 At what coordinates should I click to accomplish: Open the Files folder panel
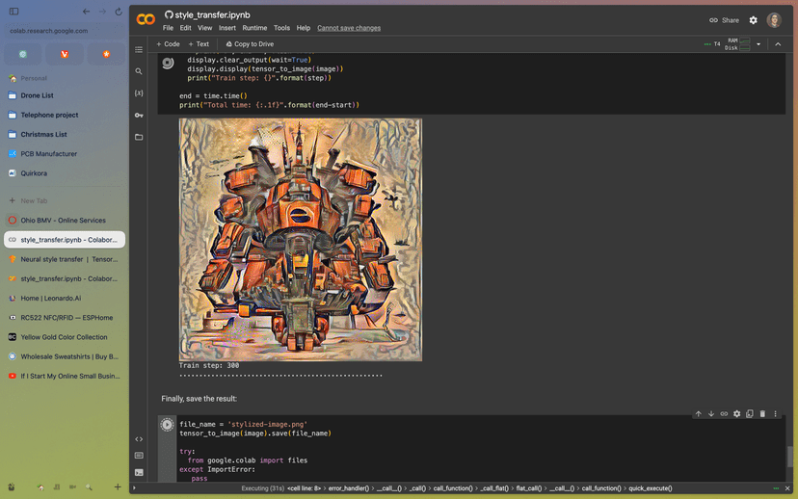pos(139,137)
